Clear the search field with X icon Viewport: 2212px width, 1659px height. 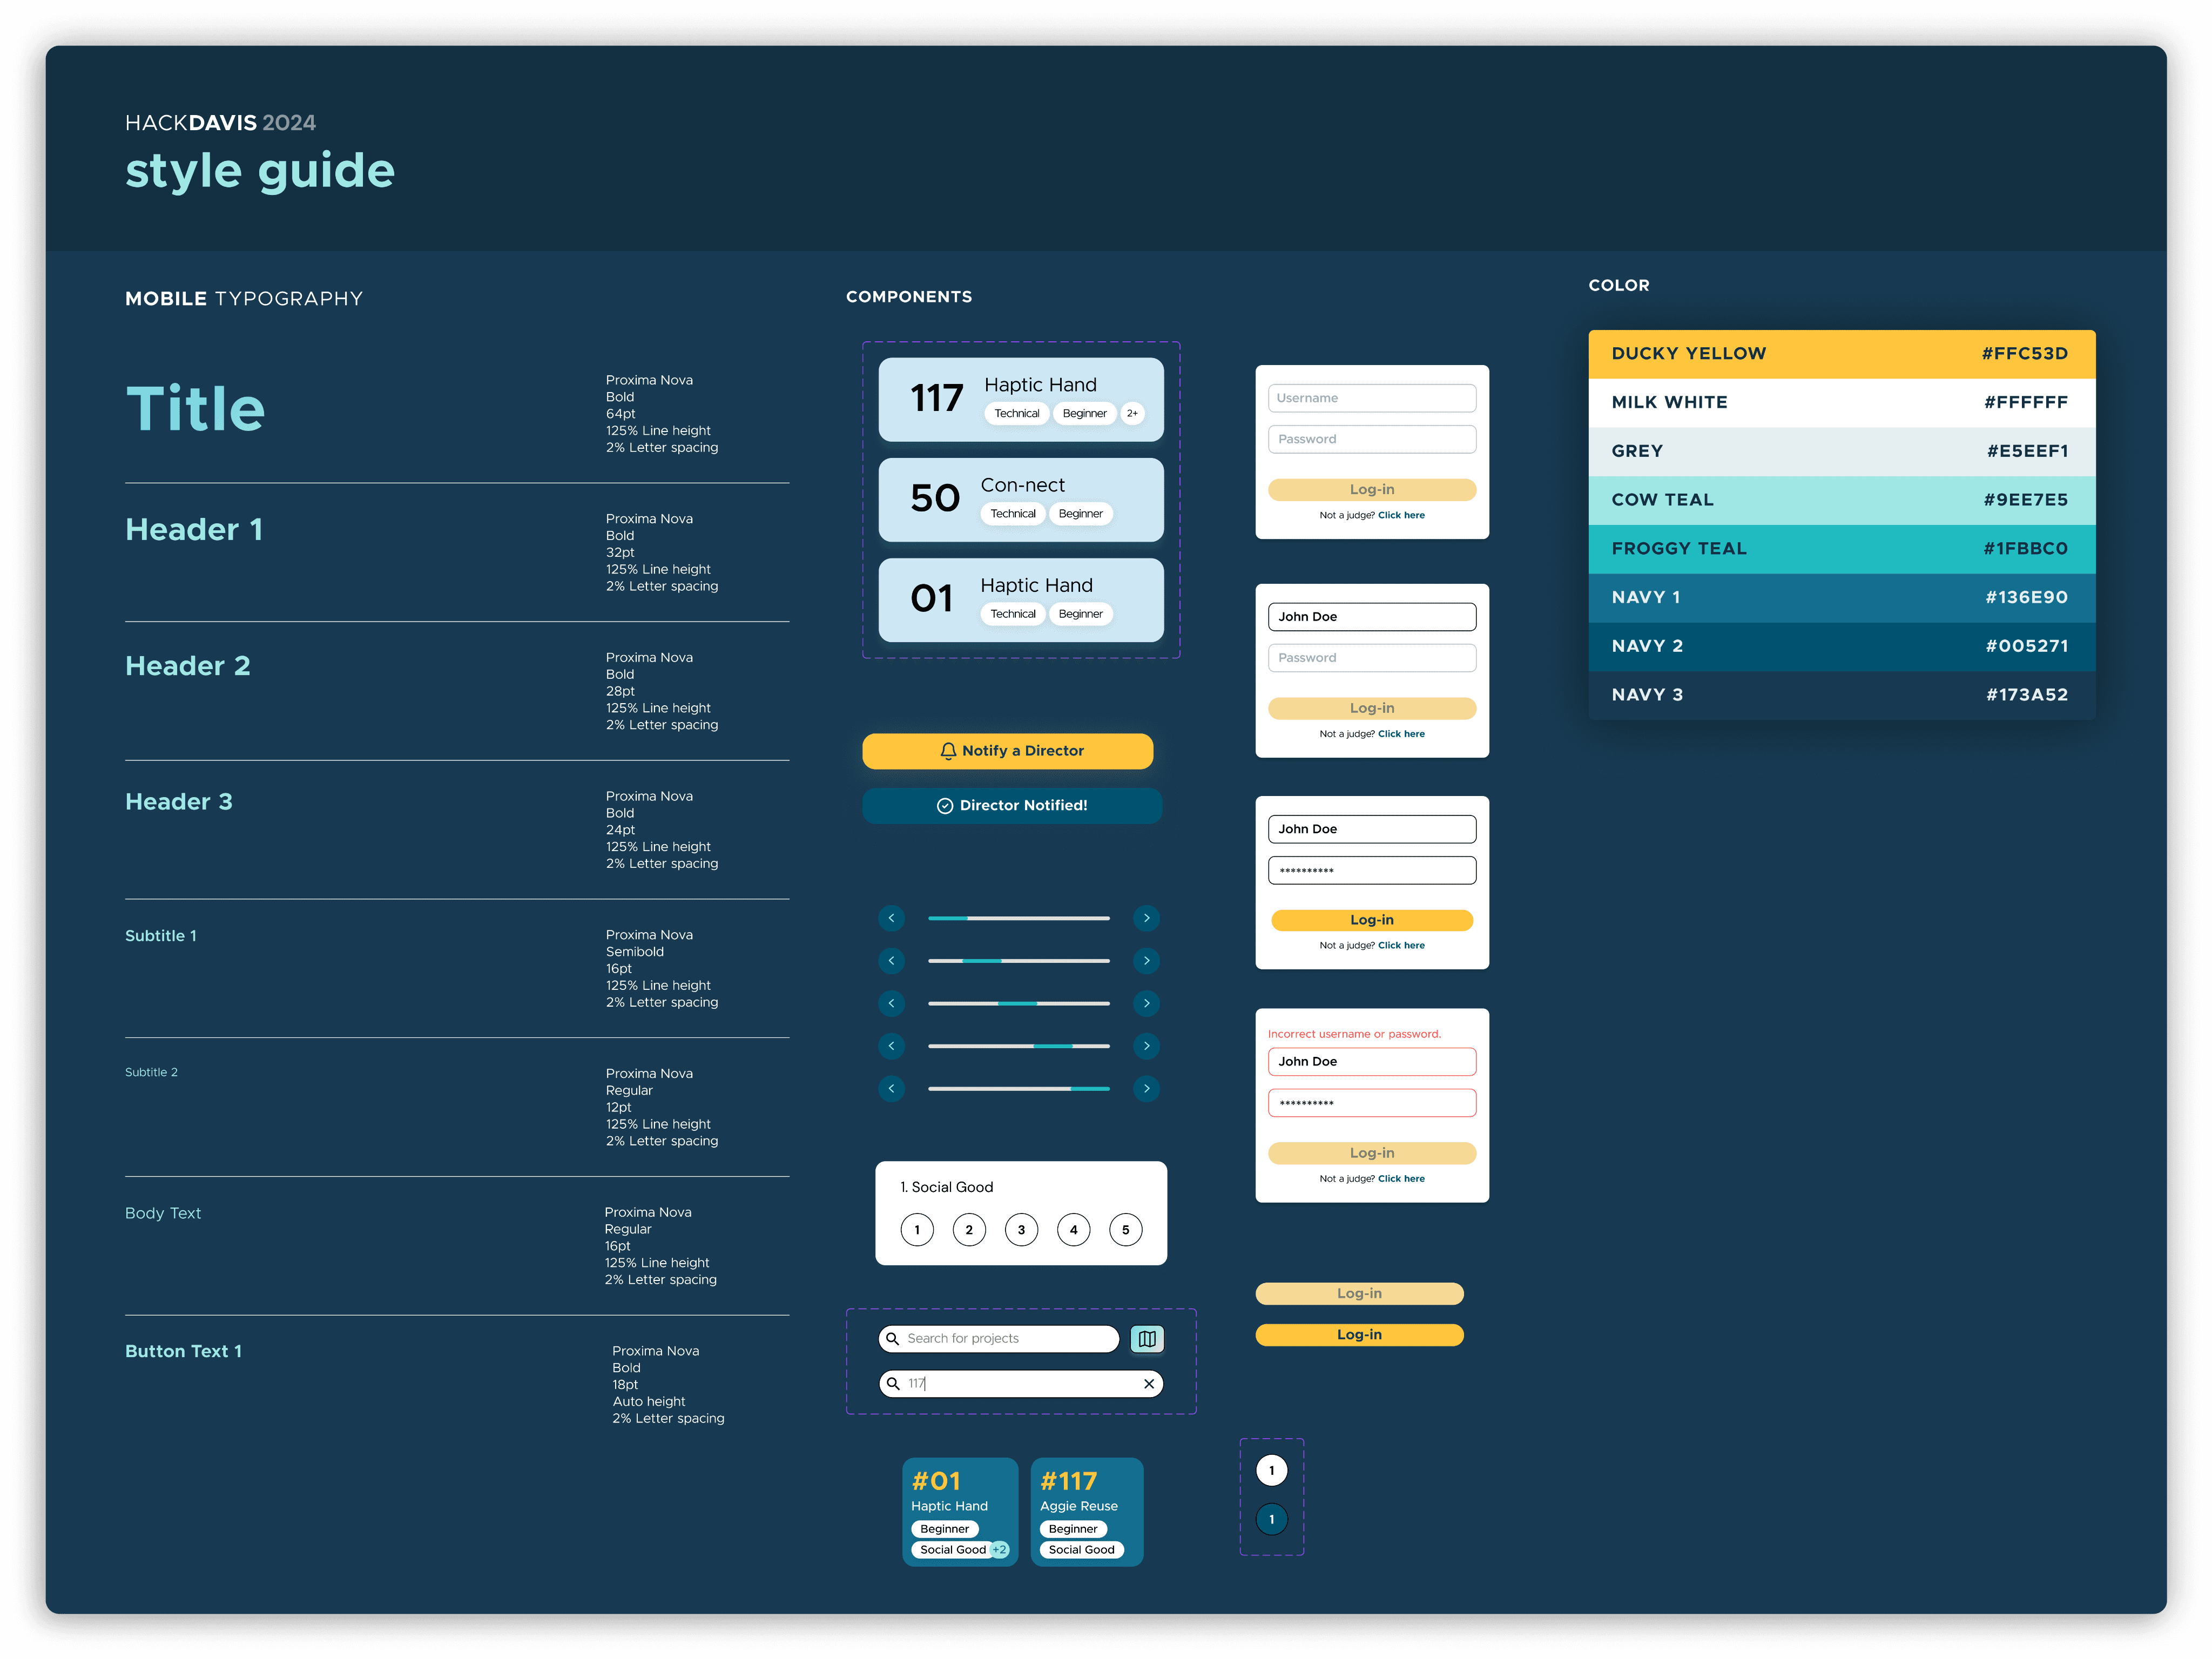coord(1149,1384)
